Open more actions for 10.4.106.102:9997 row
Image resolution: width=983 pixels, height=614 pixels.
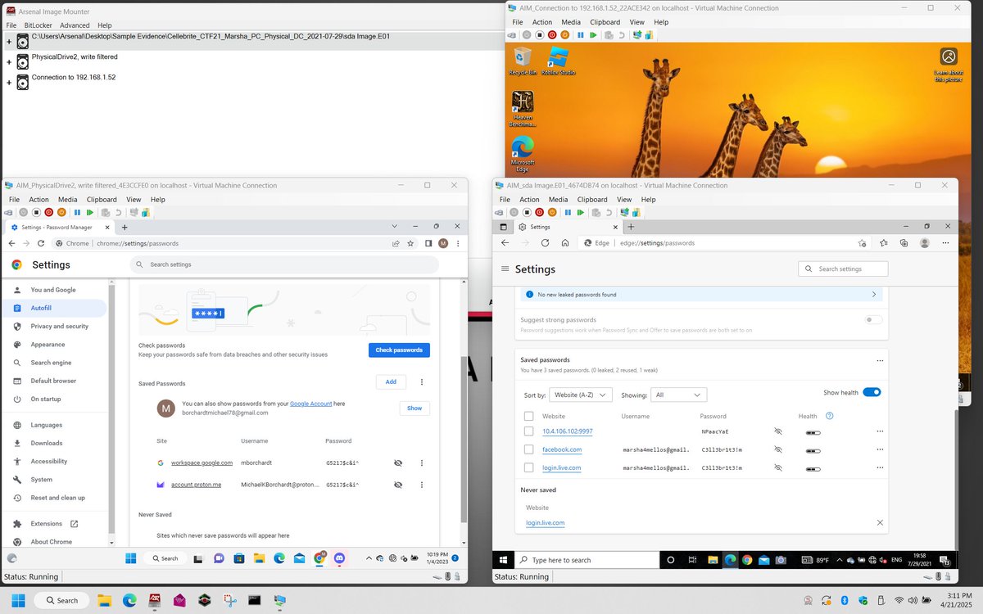(880, 431)
